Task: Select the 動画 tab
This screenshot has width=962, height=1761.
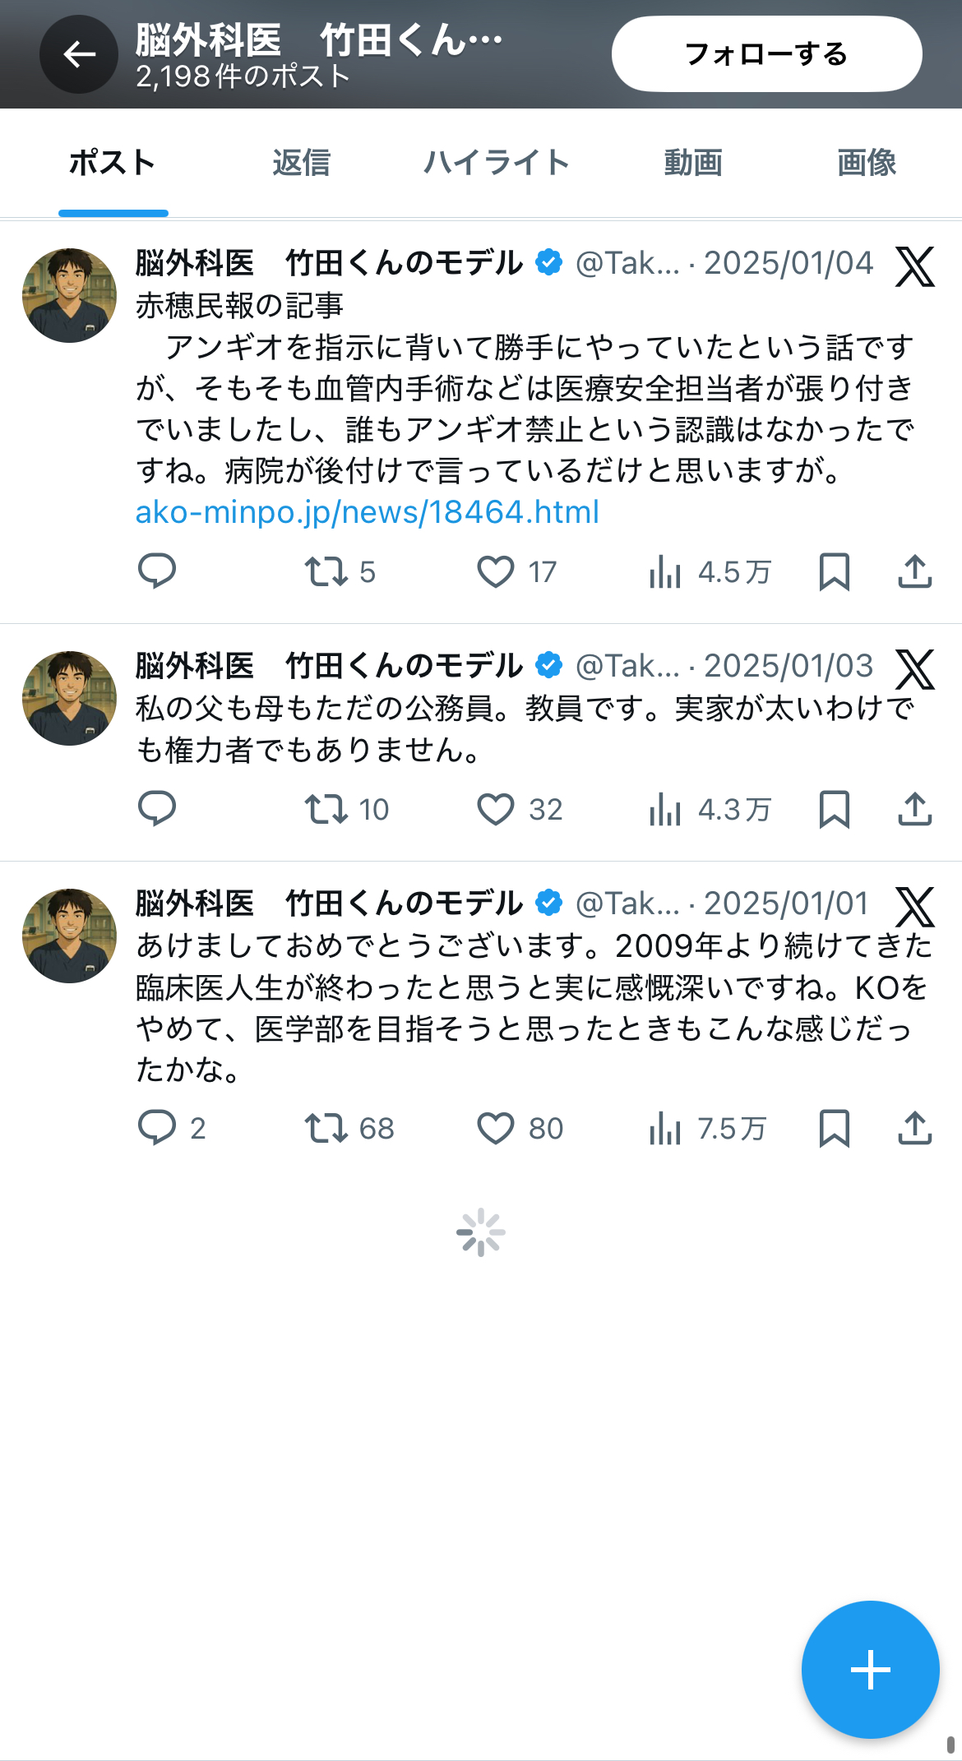Action: click(693, 163)
